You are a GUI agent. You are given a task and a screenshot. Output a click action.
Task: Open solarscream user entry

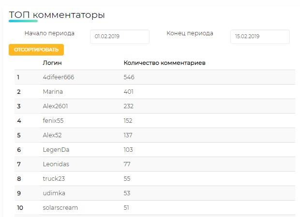tap(60, 208)
